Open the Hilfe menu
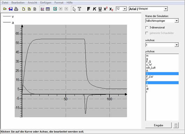 [69, 2]
